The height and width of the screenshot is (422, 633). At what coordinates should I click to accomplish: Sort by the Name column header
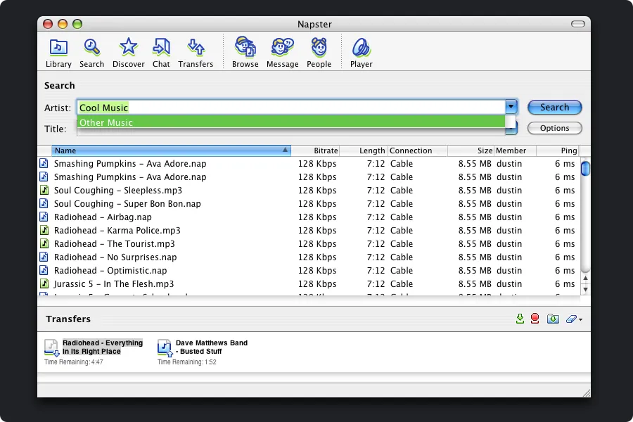coord(171,151)
